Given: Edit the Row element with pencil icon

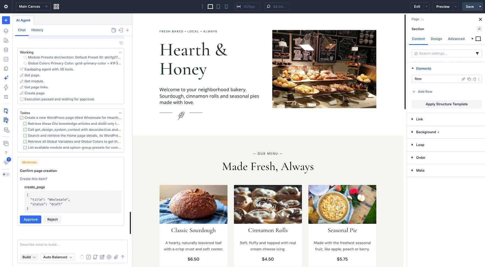Looking at the screenshot, I should point(463,79).
